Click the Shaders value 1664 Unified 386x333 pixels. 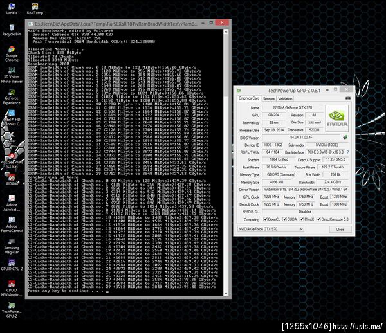click(279, 159)
